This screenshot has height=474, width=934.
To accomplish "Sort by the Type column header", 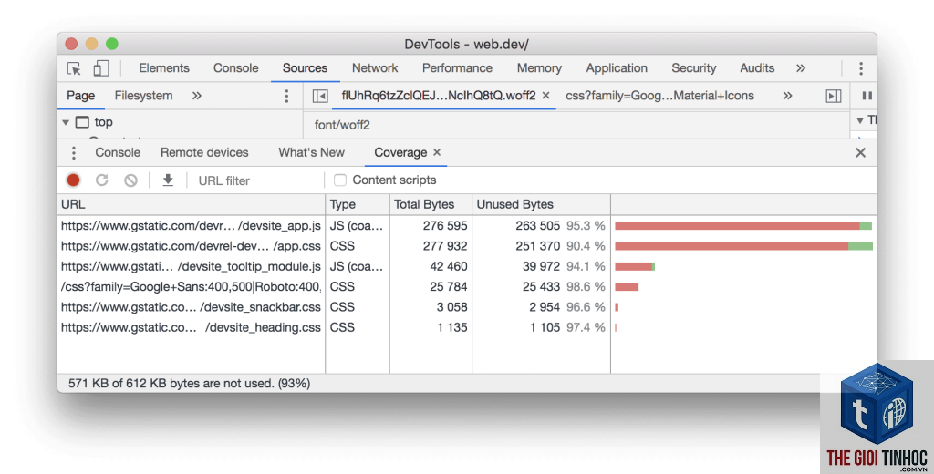I will (358, 204).
